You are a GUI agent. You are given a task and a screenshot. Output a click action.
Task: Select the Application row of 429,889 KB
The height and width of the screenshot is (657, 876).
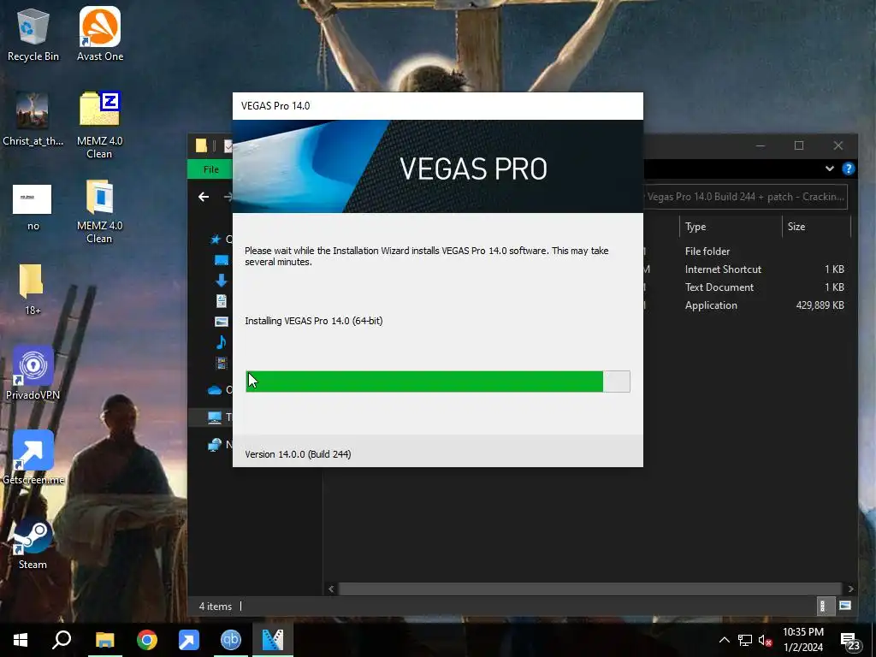click(x=764, y=305)
